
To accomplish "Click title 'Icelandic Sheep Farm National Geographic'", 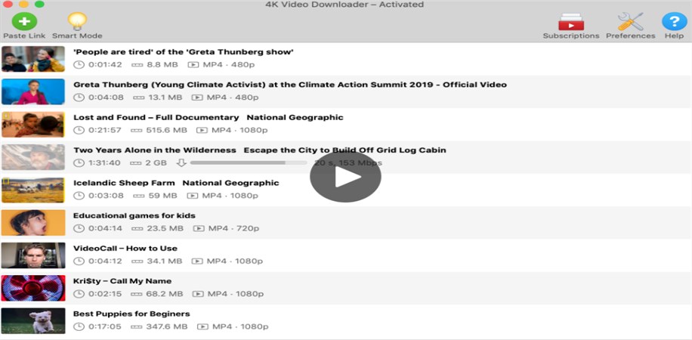I will 176,183.
